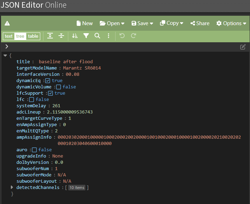Select dolbyVersion value 0.0
The width and height of the screenshot is (250, 204).
click(x=59, y=162)
